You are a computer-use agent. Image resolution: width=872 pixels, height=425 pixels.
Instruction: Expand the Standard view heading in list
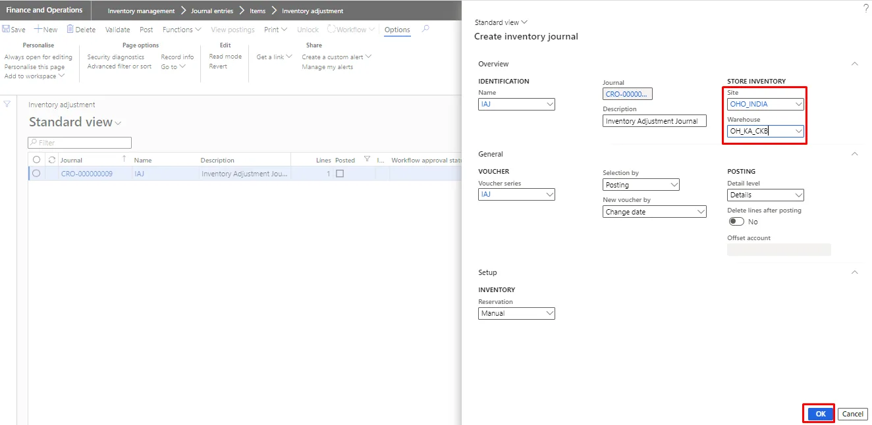(x=75, y=122)
